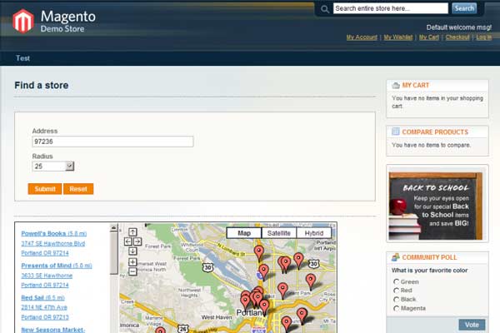Open the My Wishlist link
500x333 pixels.
point(398,37)
